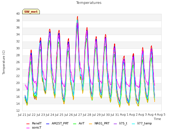Click the Jul 28 x-axis date label
Screen dimensions: 178x133
coord(87,115)
